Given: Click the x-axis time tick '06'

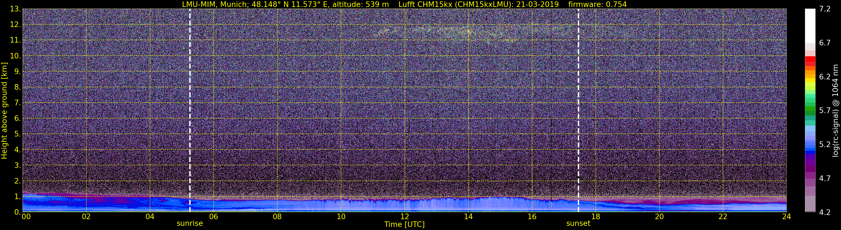Looking at the screenshot, I should coord(214,217).
